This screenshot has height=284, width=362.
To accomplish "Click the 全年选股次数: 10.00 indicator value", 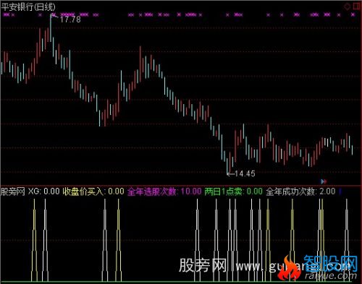I will point(164,192).
